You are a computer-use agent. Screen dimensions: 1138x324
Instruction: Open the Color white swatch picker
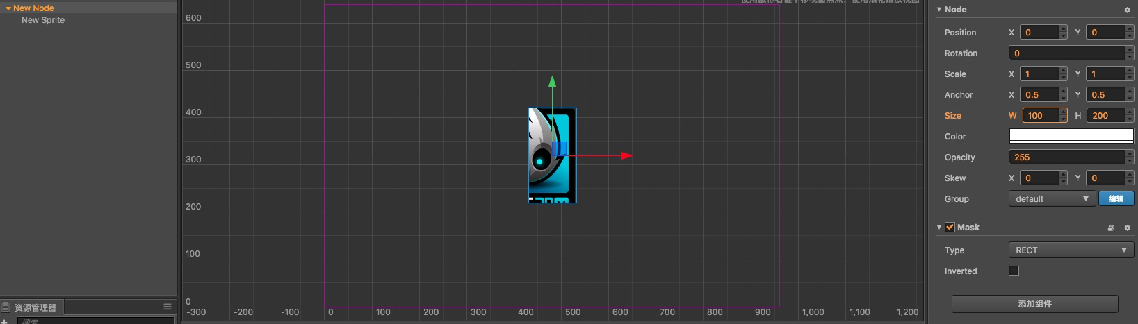1071,137
